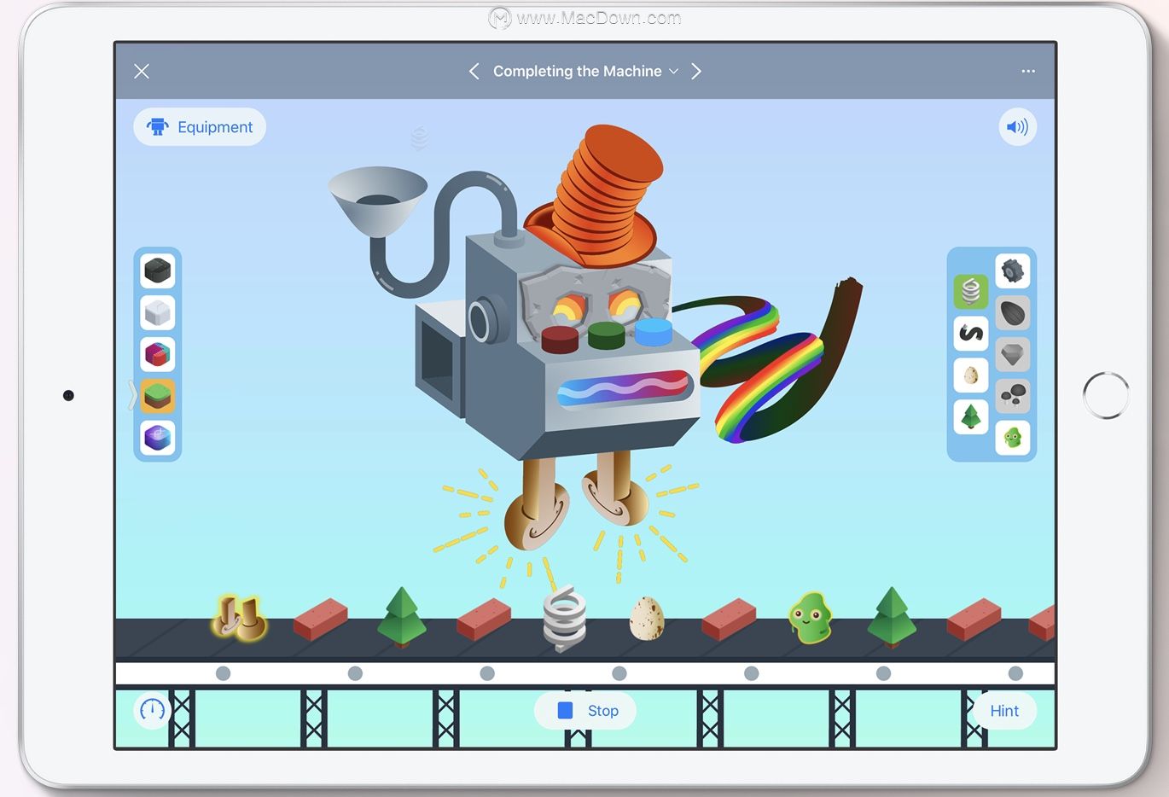
Task: Select the black cube block in left panel
Action: (158, 271)
